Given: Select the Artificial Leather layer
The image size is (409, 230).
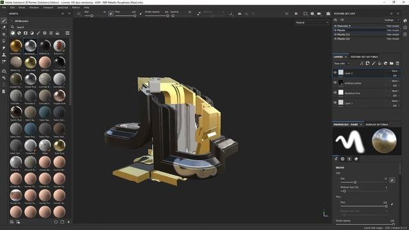Looking at the screenshot, I should click(x=366, y=83).
